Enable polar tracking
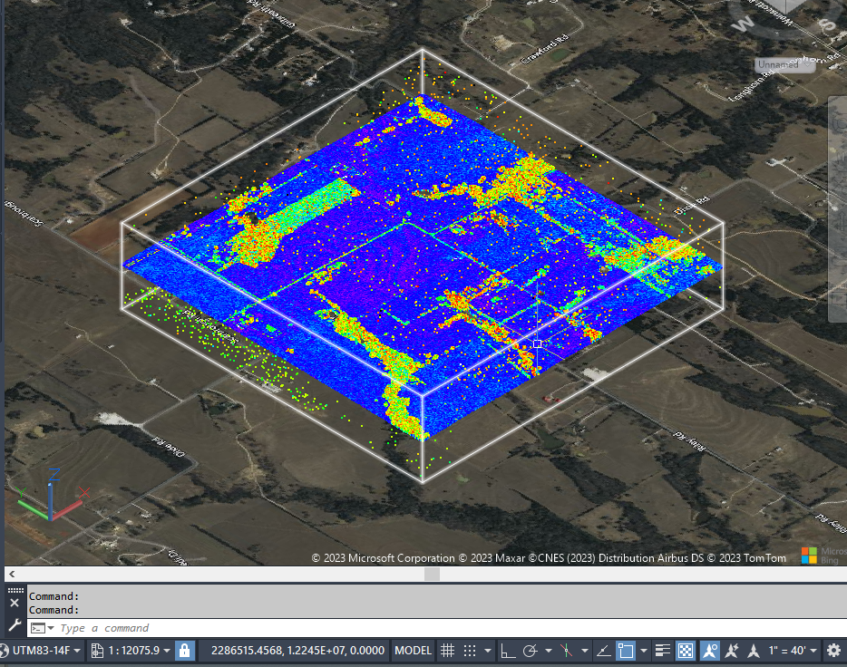The width and height of the screenshot is (847, 667). pyautogui.click(x=531, y=650)
